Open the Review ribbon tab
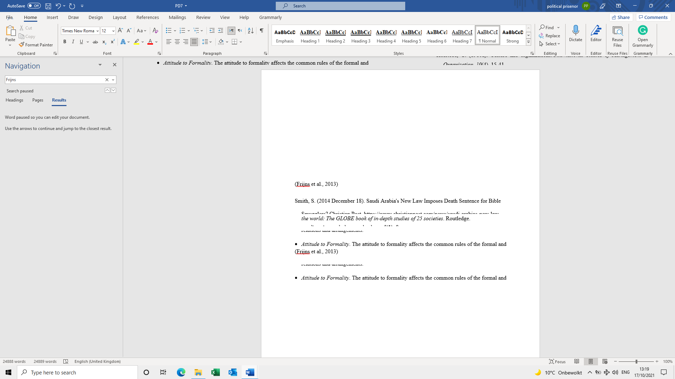Viewport: 675px width, 379px height. coord(203,17)
